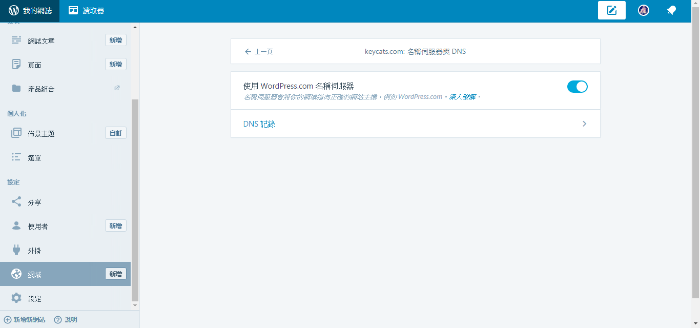The image size is (700, 328).
Task: Click the sidebar scroll down arrow
Action: 135,305
